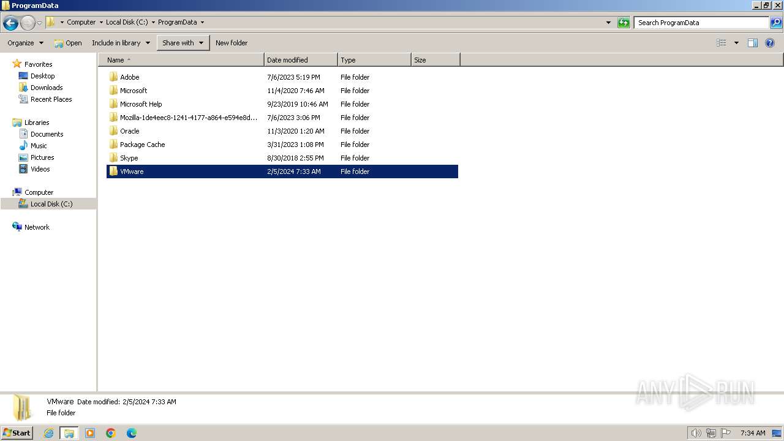The height and width of the screenshot is (441, 784).
Task: Create a New folder
Action: 232,43
